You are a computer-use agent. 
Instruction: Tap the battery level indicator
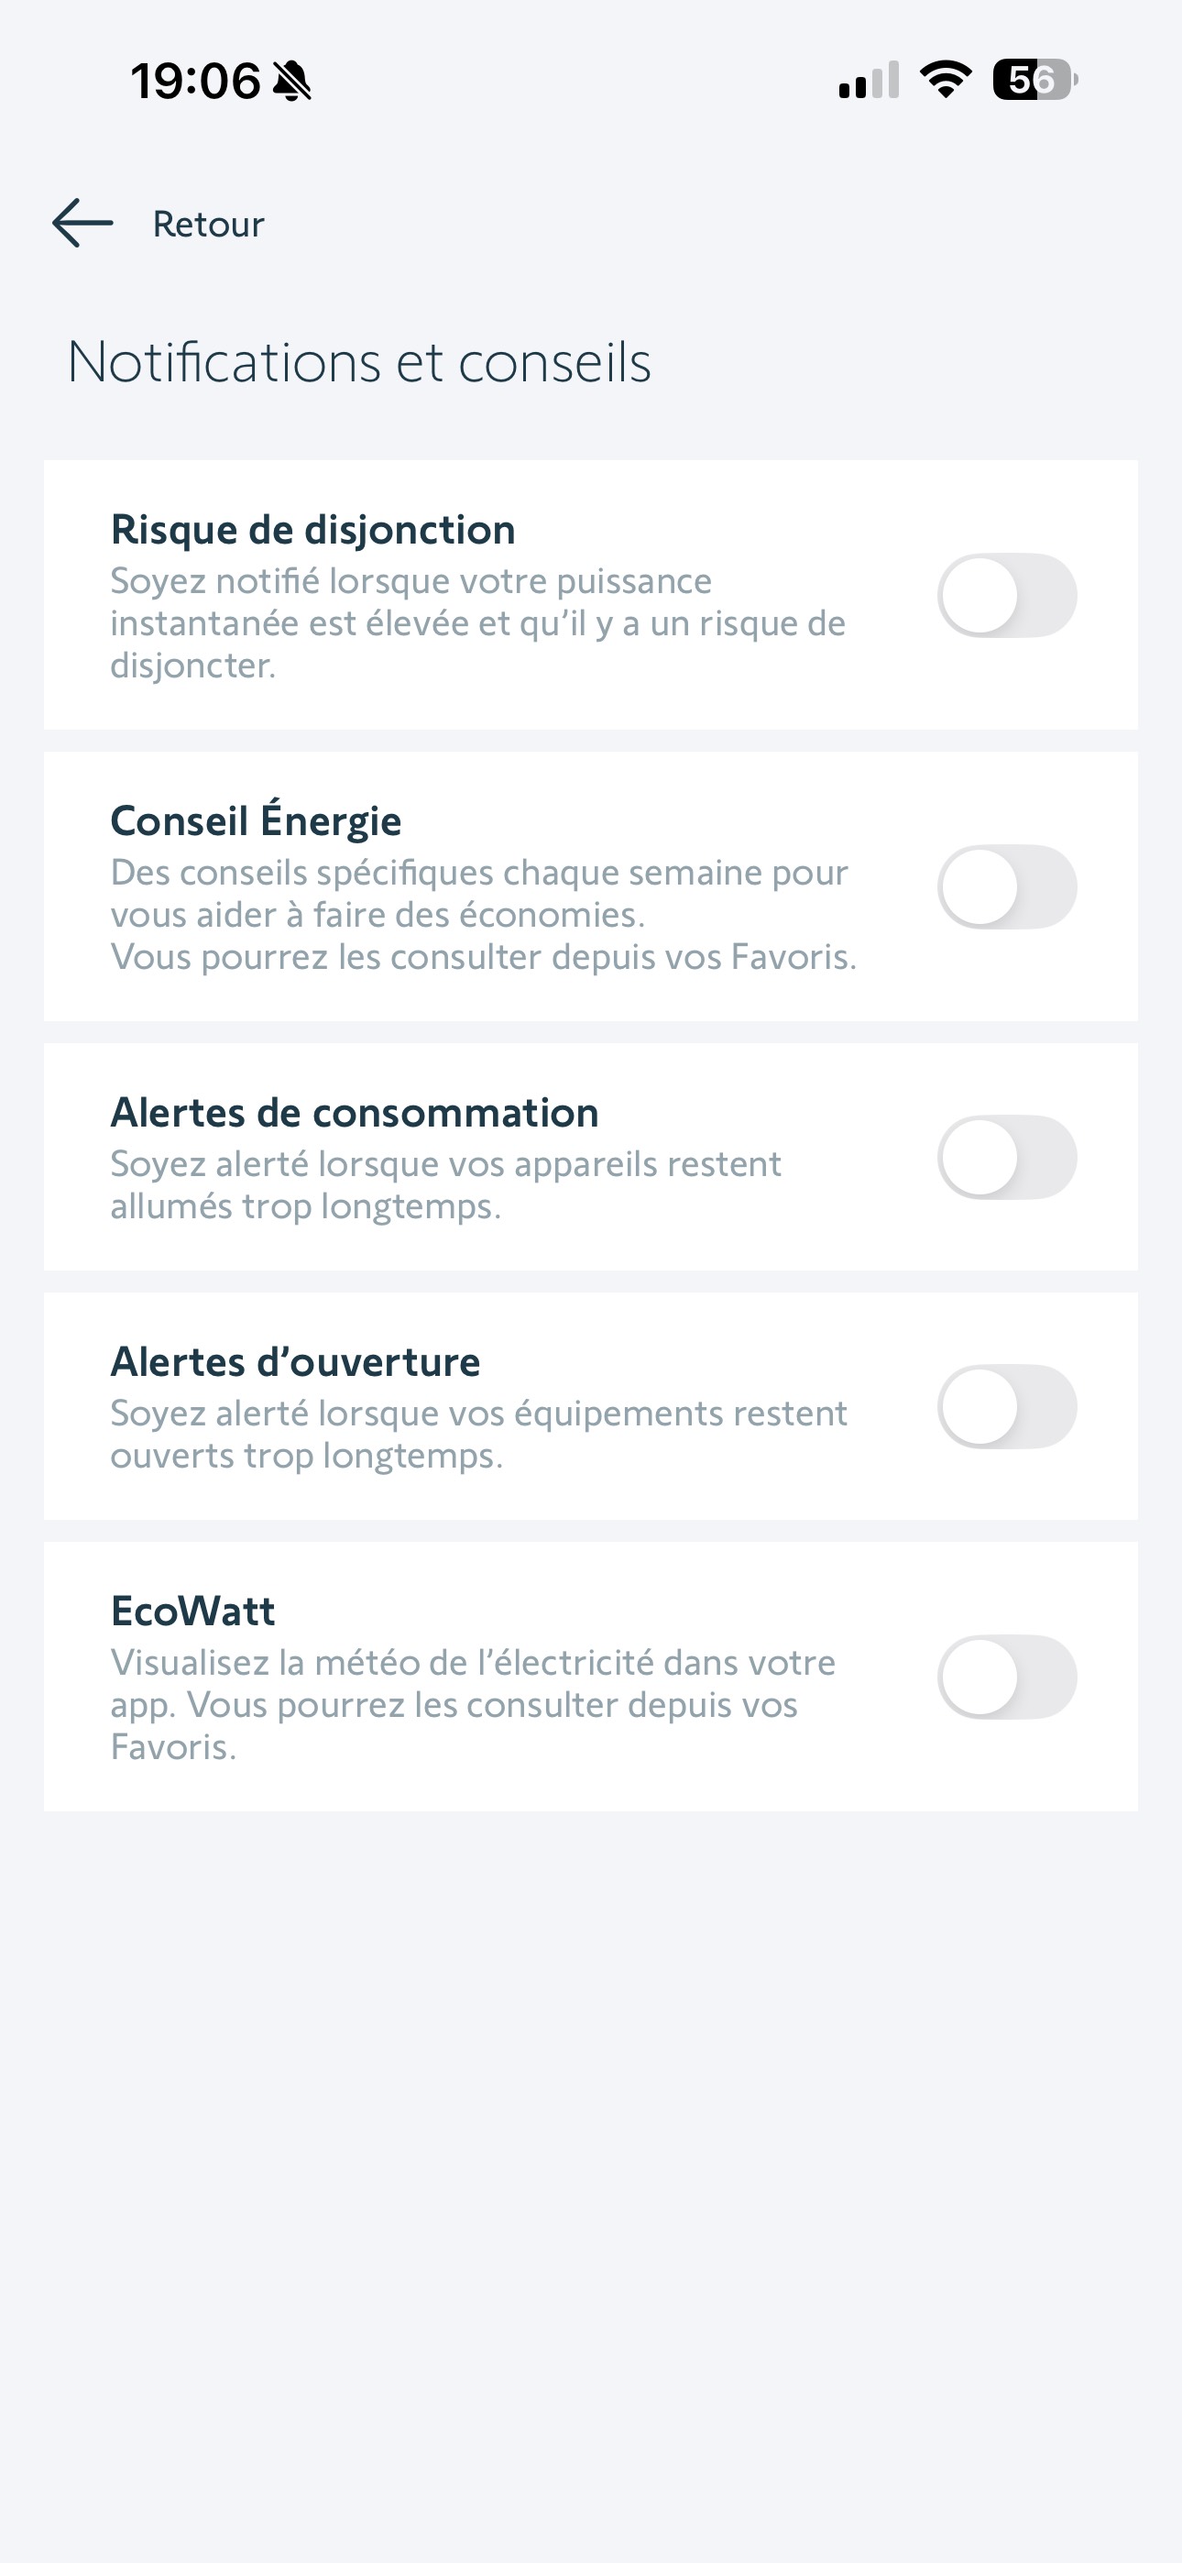[1034, 80]
